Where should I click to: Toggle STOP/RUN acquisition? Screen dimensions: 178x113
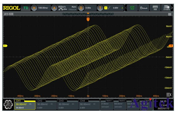pos(132,8)
